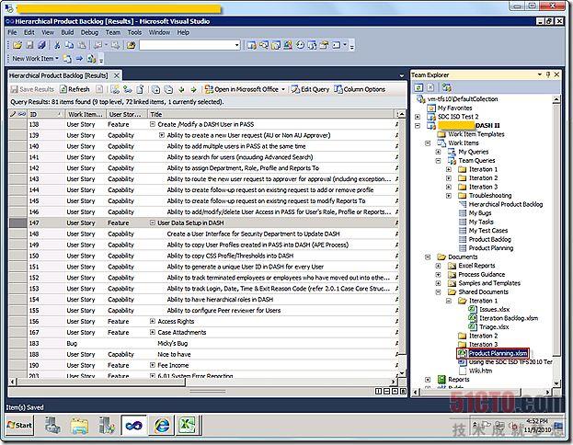Collapse the Create/Modify a DASH User row

(x=153, y=125)
